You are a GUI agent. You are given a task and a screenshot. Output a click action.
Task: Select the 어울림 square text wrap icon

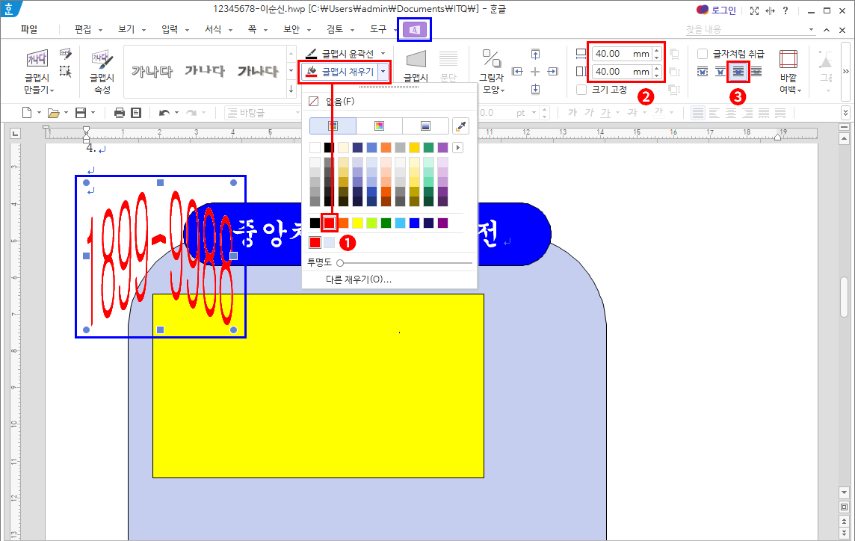click(x=703, y=72)
